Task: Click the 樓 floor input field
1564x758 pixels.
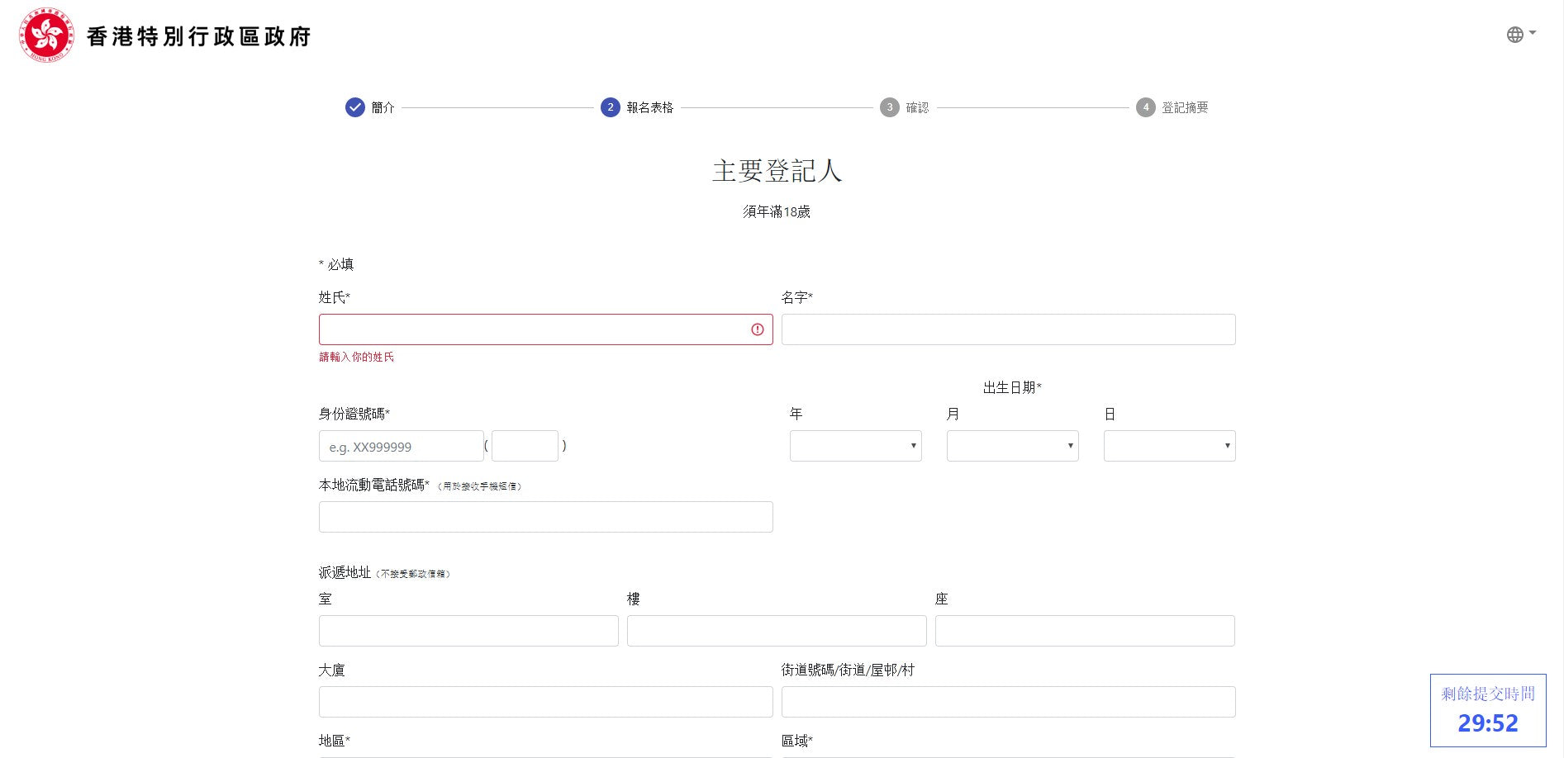Action: point(777,631)
